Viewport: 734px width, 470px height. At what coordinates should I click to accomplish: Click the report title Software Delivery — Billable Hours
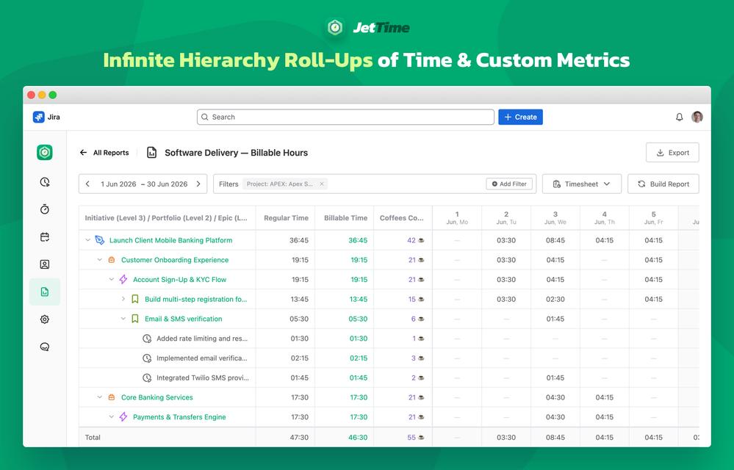point(237,153)
